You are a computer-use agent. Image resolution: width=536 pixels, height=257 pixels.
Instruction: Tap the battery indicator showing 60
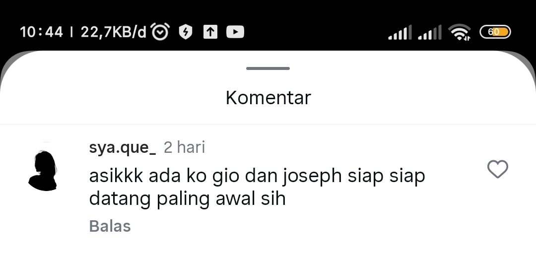coord(495,32)
